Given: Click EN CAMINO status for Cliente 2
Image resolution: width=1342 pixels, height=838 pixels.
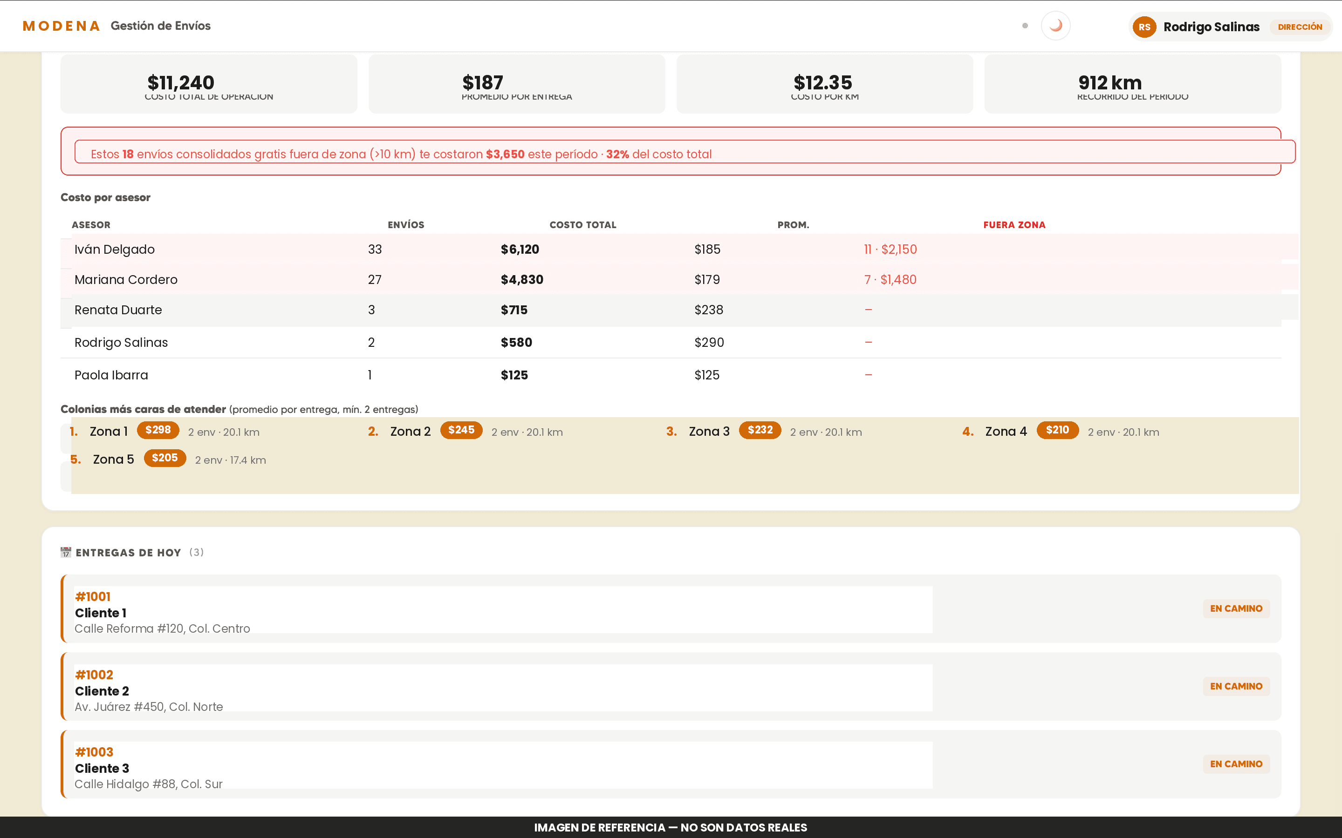Looking at the screenshot, I should (x=1236, y=686).
